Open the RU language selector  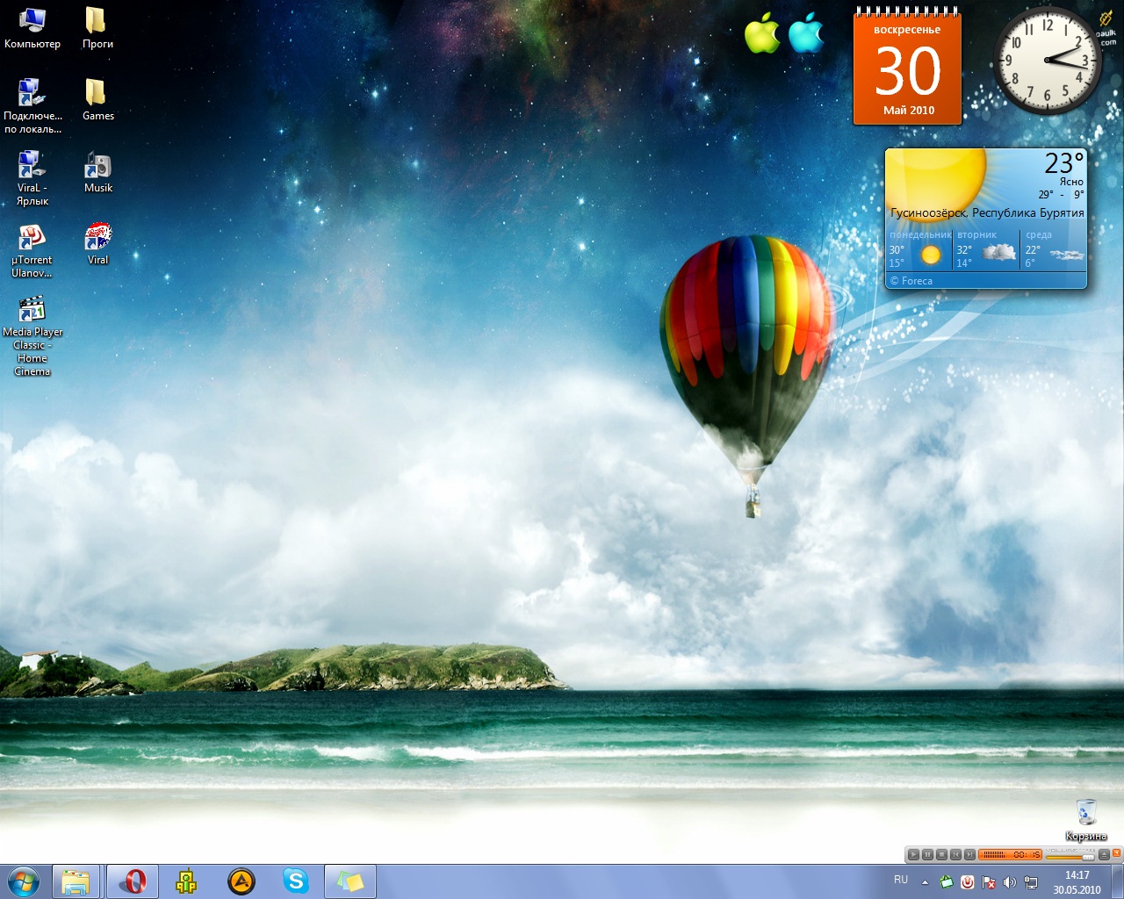coord(901,880)
